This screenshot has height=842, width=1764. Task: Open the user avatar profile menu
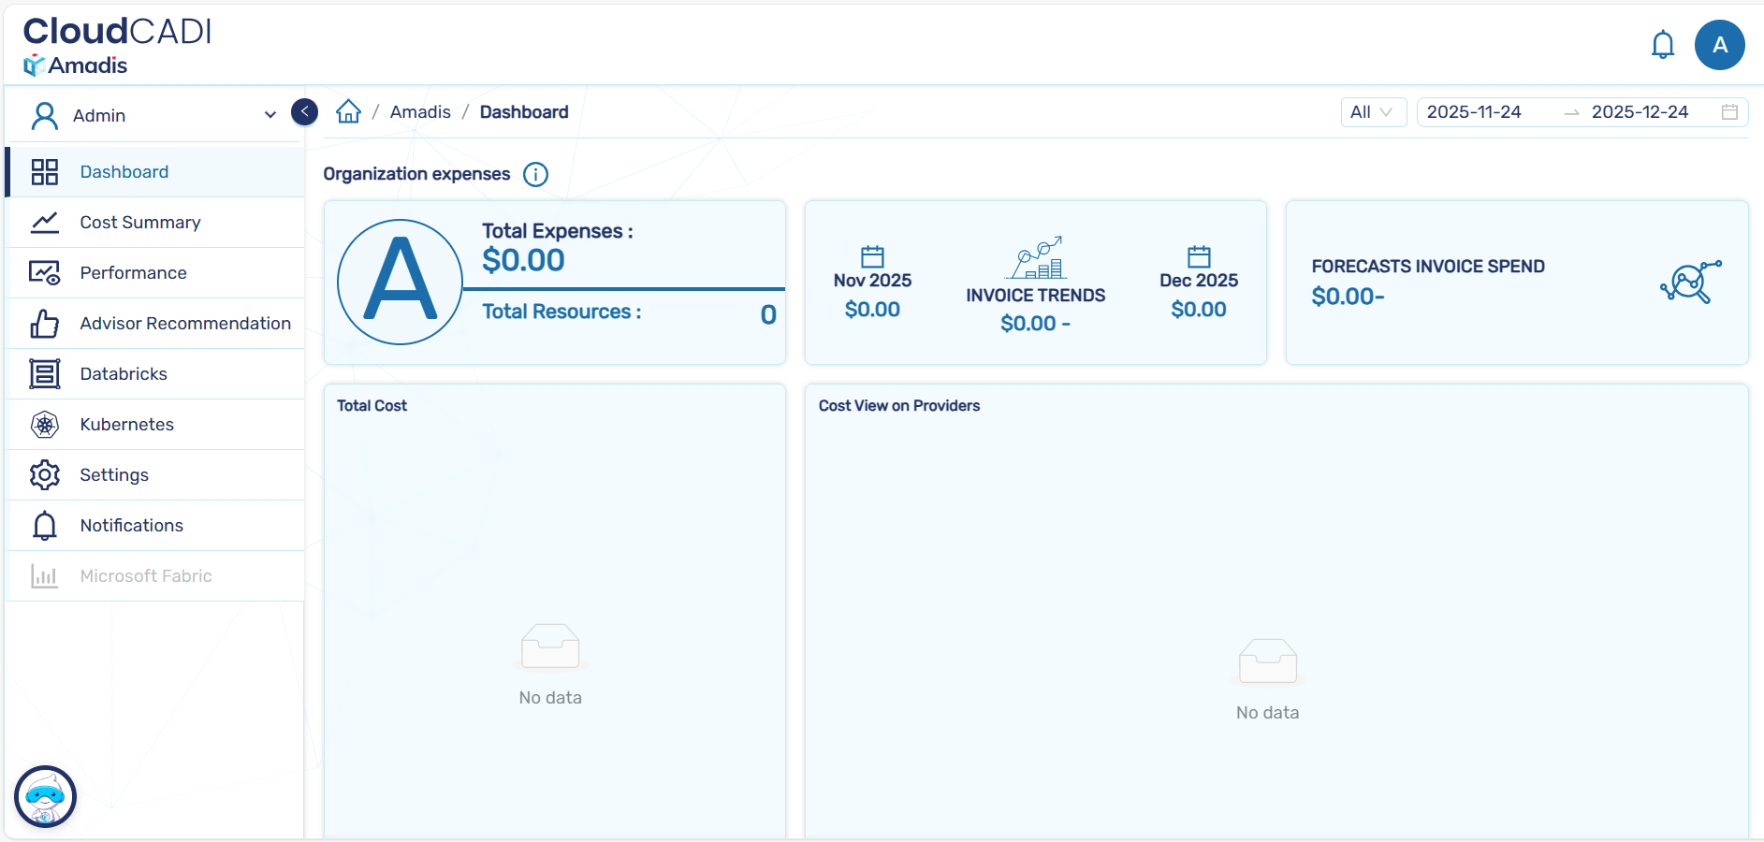point(1719,45)
